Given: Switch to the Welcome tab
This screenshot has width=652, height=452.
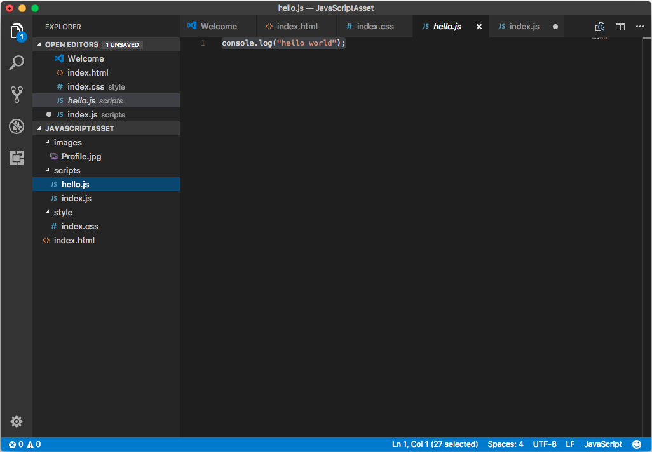Looking at the screenshot, I should pyautogui.click(x=219, y=26).
